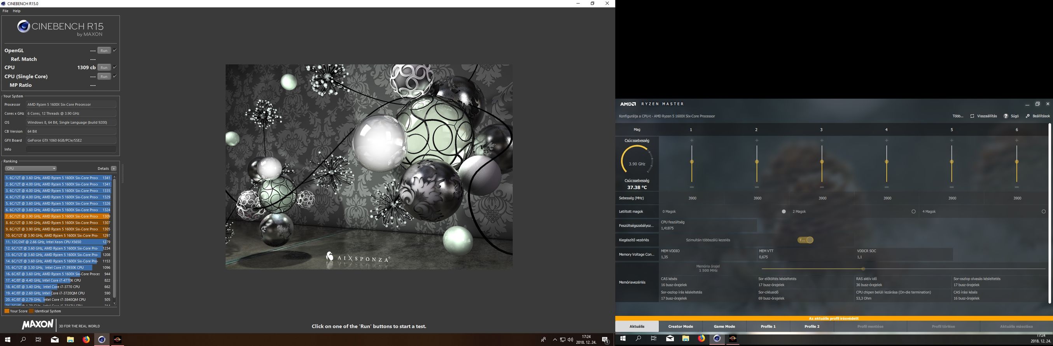Click the MAXON logo at bottom left

click(38, 325)
